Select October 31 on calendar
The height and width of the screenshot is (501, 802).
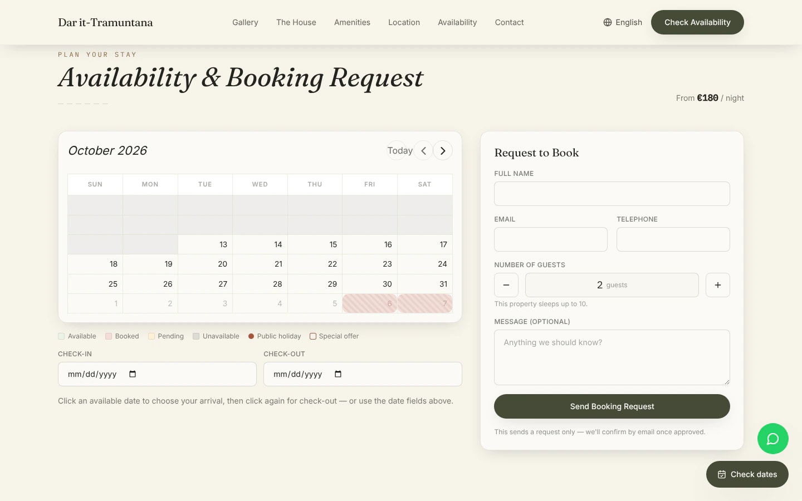coord(425,284)
